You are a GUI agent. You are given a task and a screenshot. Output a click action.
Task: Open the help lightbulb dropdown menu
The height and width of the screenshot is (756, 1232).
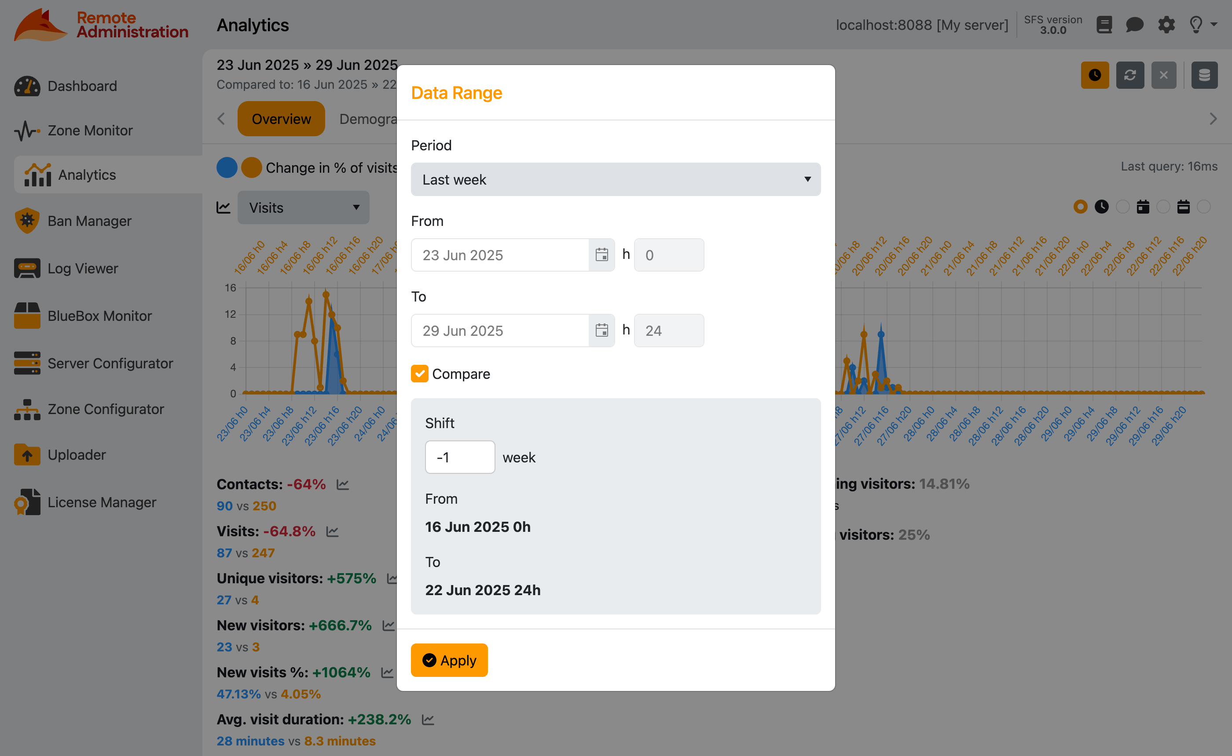1200,25
